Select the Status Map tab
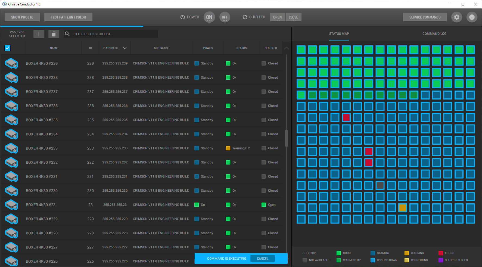Screen dimensions: 482x267 (339, 34)
